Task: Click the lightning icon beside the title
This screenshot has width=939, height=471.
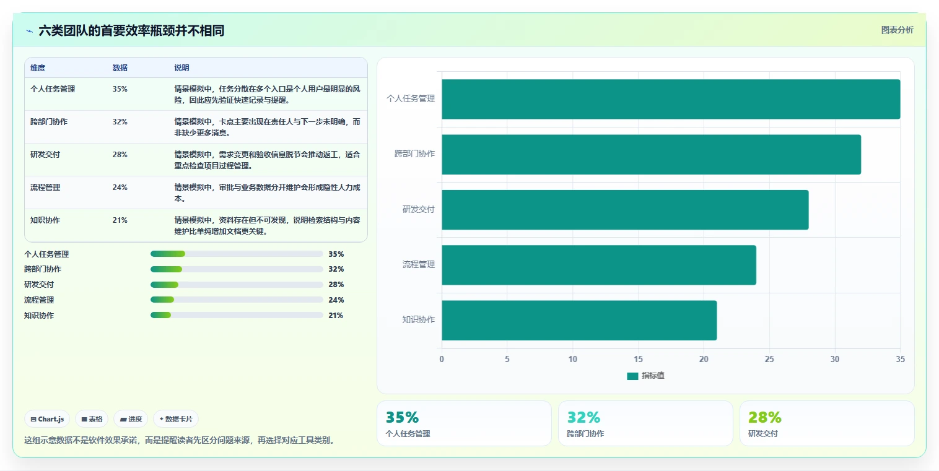Action: (x=29, y=31)
